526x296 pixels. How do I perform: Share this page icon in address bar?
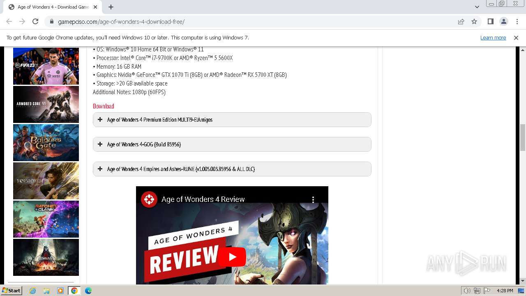(x=461, y=21)
